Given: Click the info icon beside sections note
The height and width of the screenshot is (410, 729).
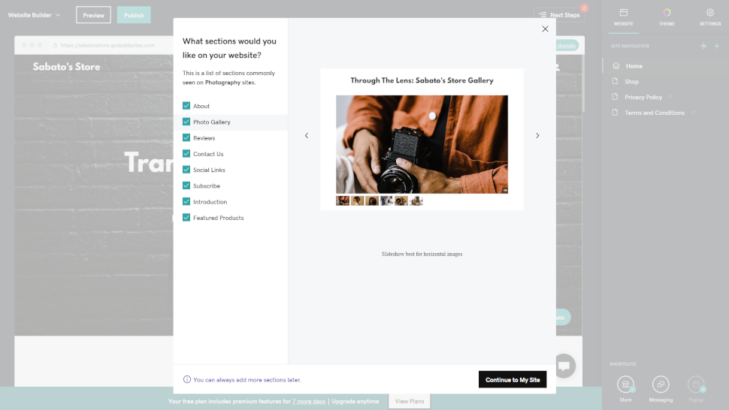Looking at the screenshot, I should coord(187,379).
